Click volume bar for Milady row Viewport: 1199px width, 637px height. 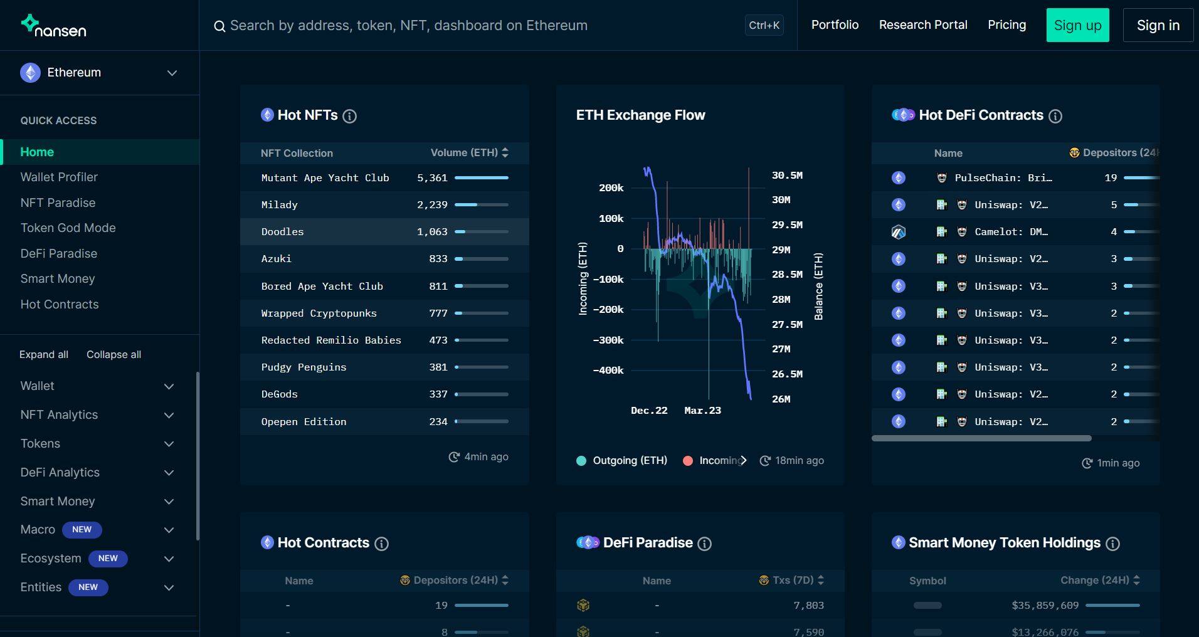482,204
